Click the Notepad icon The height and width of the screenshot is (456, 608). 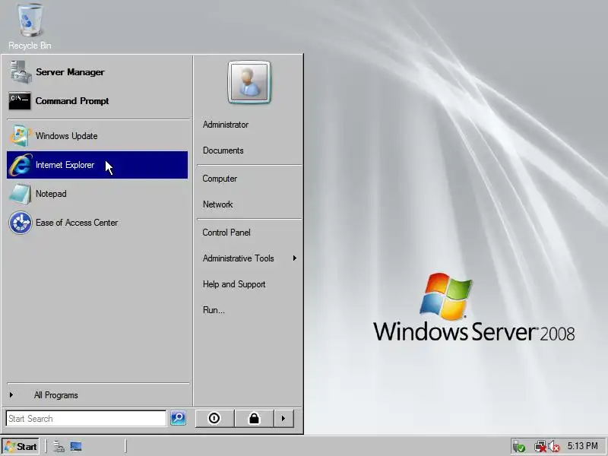pos(21,194)
